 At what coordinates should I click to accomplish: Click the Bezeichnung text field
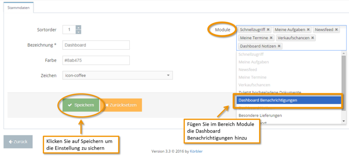click(96, 45)
